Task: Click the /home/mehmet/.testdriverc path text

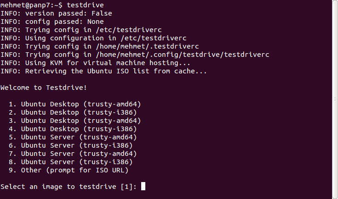Action: coord(148,46)
